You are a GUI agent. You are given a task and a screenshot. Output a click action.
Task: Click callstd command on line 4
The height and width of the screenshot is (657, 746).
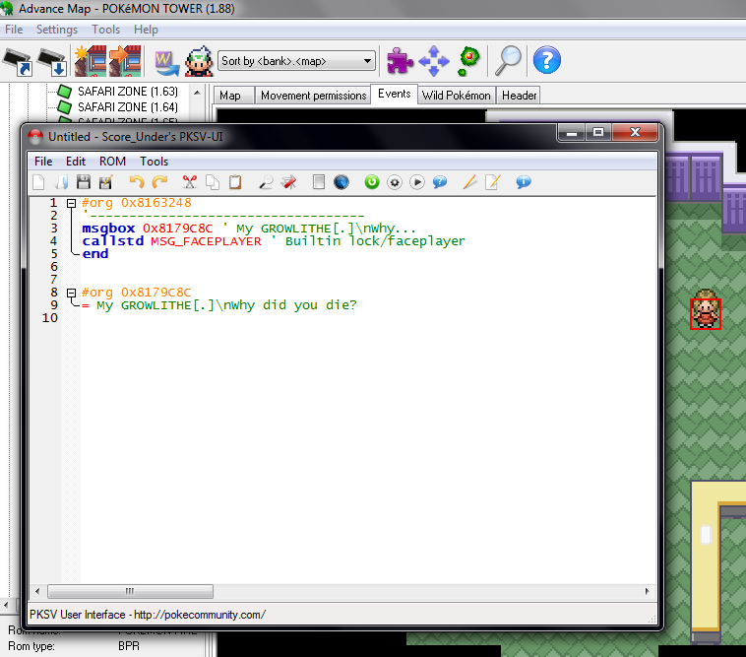113,241
